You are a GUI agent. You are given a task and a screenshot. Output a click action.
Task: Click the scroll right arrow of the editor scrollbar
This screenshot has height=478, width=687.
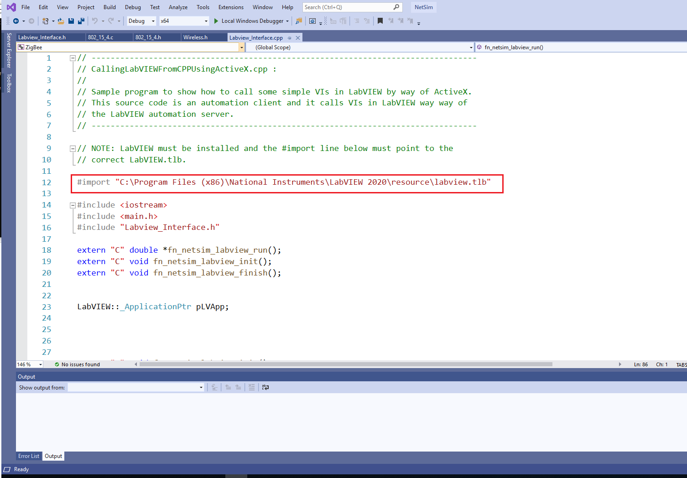point(620,364)
